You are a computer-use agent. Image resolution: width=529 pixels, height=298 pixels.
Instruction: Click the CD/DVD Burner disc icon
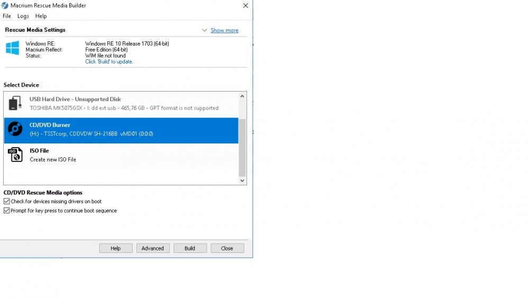(15, 129)
